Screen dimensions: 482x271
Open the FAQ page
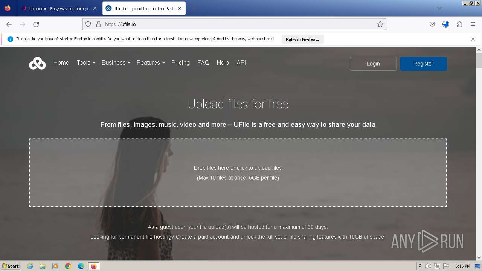coord(203,62)
